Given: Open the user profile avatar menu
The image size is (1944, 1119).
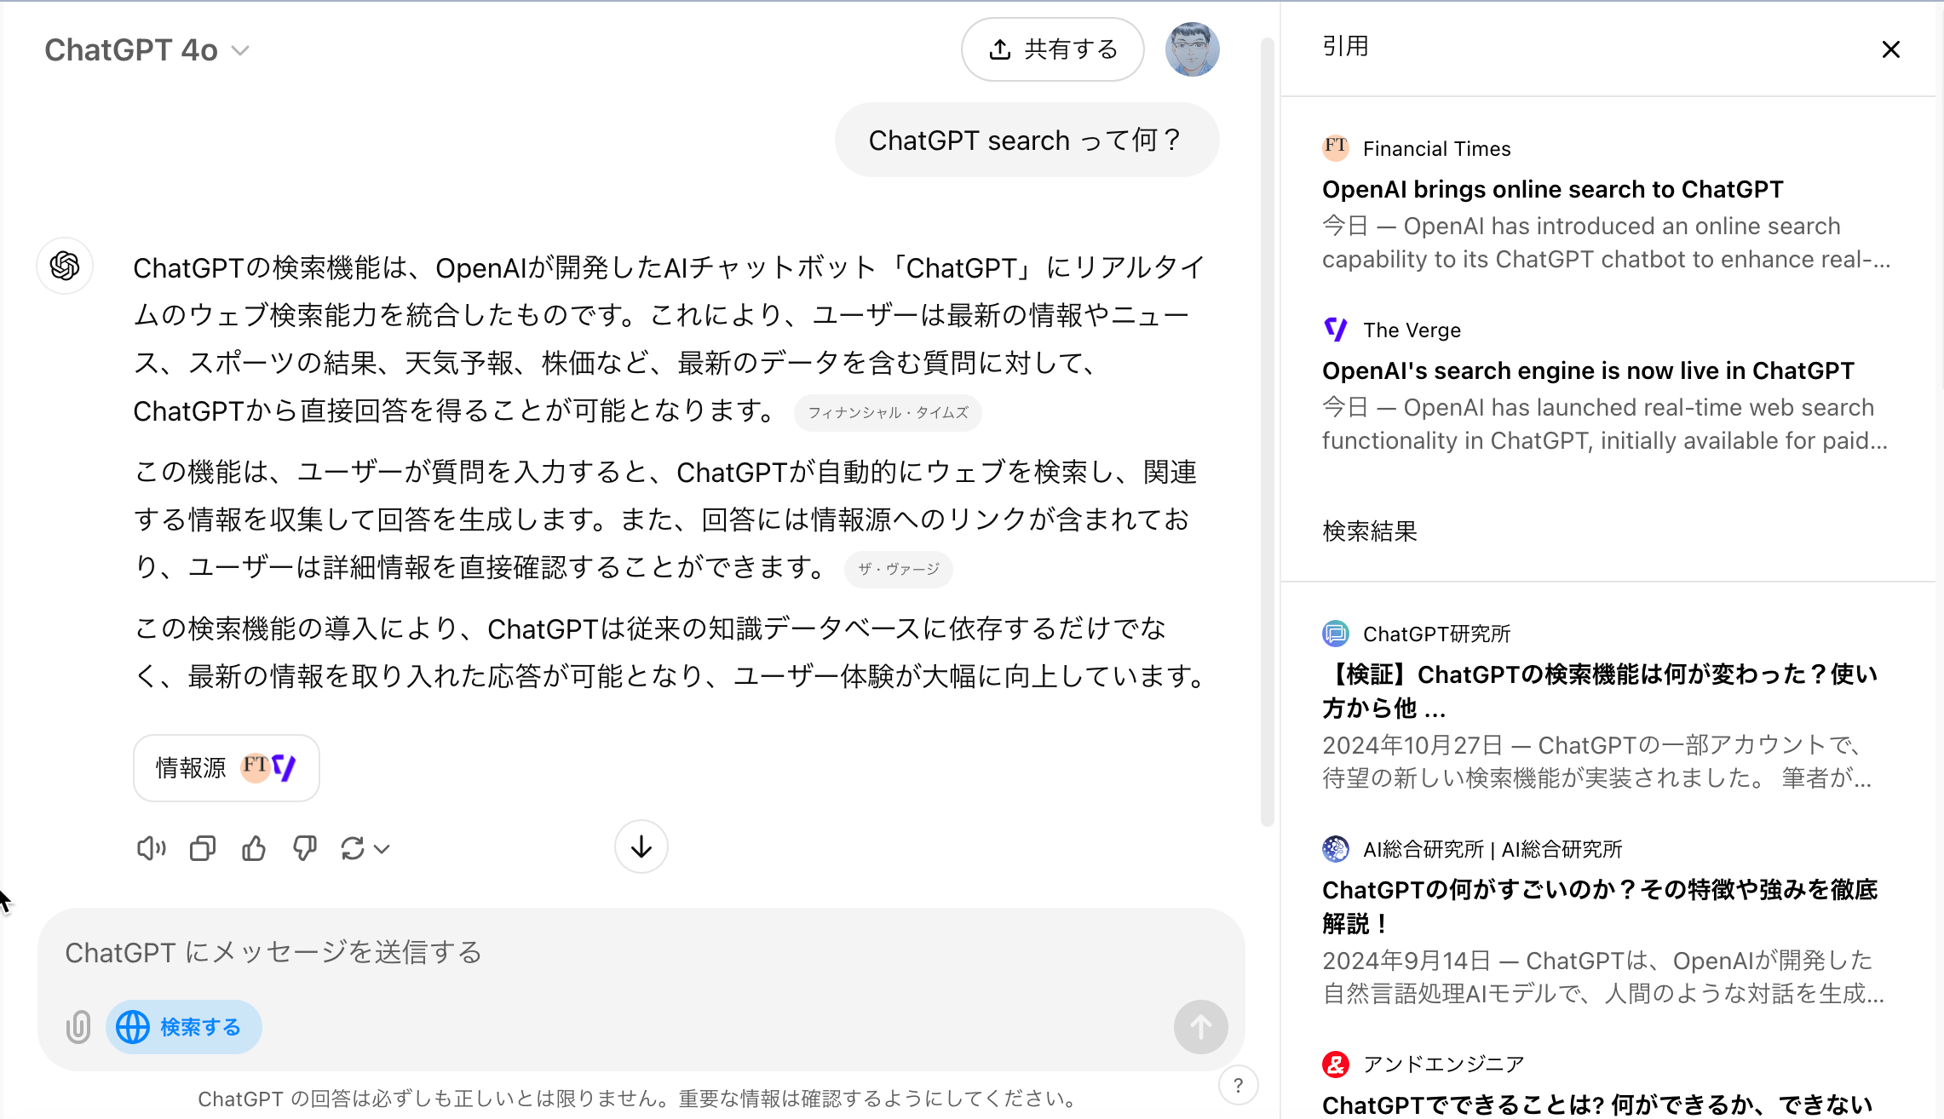Looking at the screenshot, I should [1192, 49].
